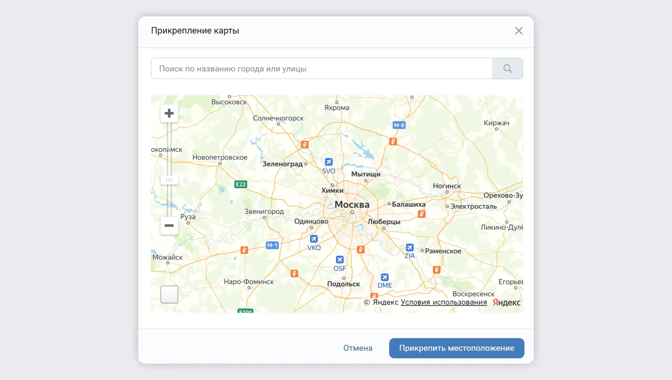Viewport: 672px width, 380px height.
Task: Click the Москва label on the map
Action: (352, 204)
